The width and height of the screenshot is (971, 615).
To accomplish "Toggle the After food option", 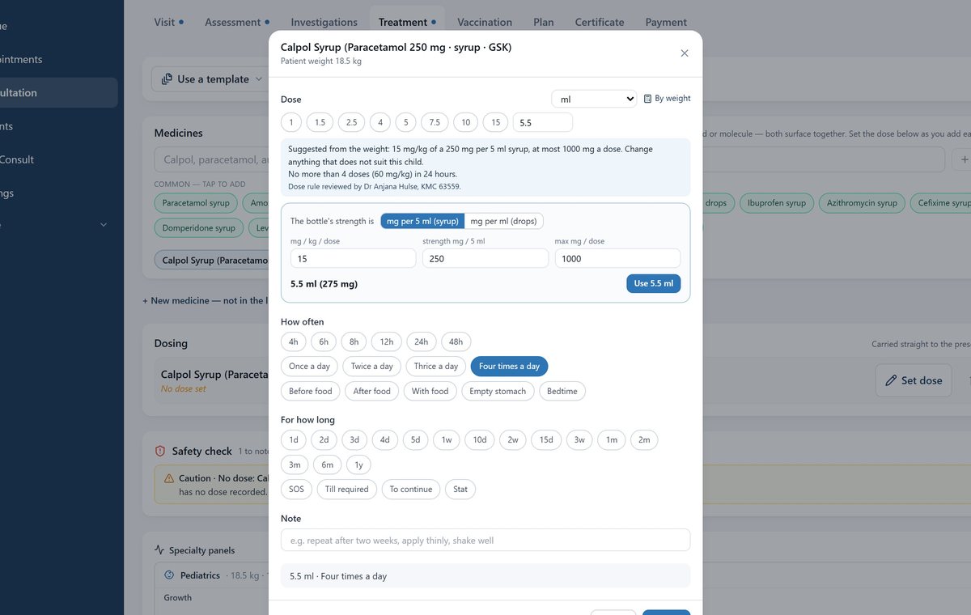I will pos(372,392).
